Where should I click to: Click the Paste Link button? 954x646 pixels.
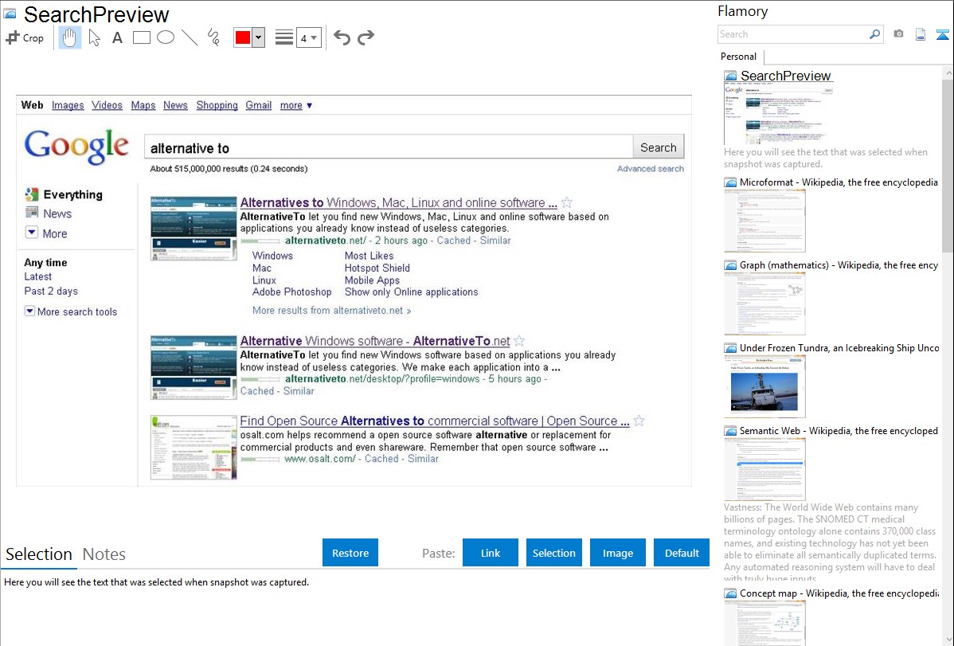pos(491,553)
